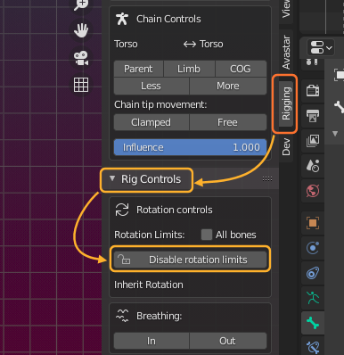Screen dimensions: 344x355
Task: Open the Render properties camera icon
Action: click(313, 90)
